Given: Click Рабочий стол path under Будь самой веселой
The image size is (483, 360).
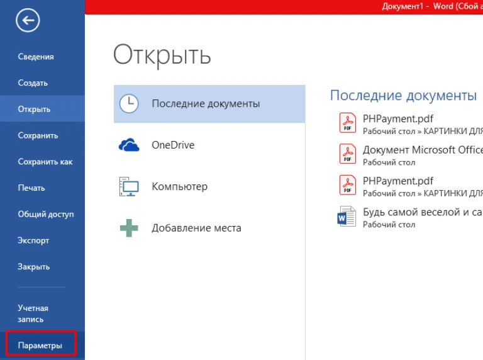Looking at the screenshot, I should pos(389,225).
